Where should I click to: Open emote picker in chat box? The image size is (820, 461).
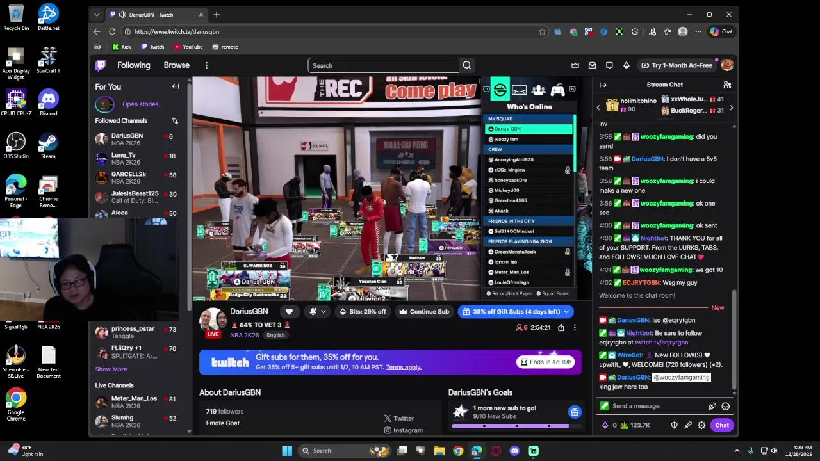pos(726,406)
